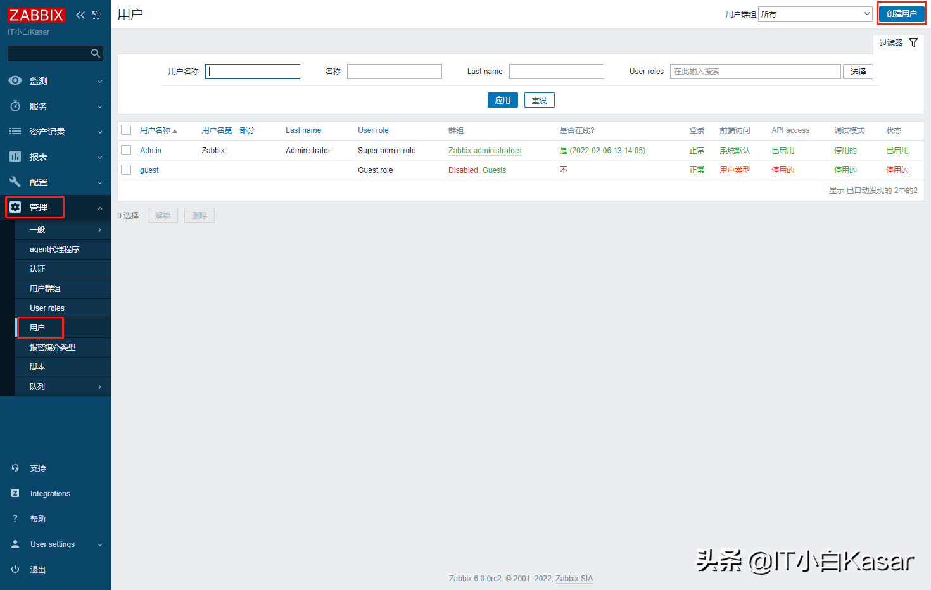Open the User roles menu item

(47, 308)
